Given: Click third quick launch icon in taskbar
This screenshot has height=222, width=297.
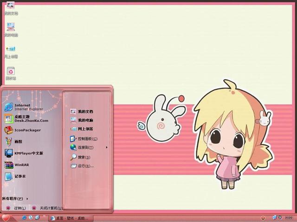Looking at the screenshot, I should tap(37, 218).
